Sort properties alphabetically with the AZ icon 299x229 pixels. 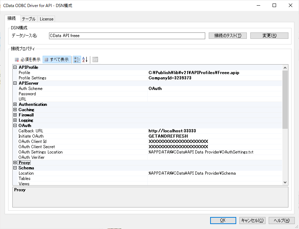pyautogui.click(x=85, y=60)
